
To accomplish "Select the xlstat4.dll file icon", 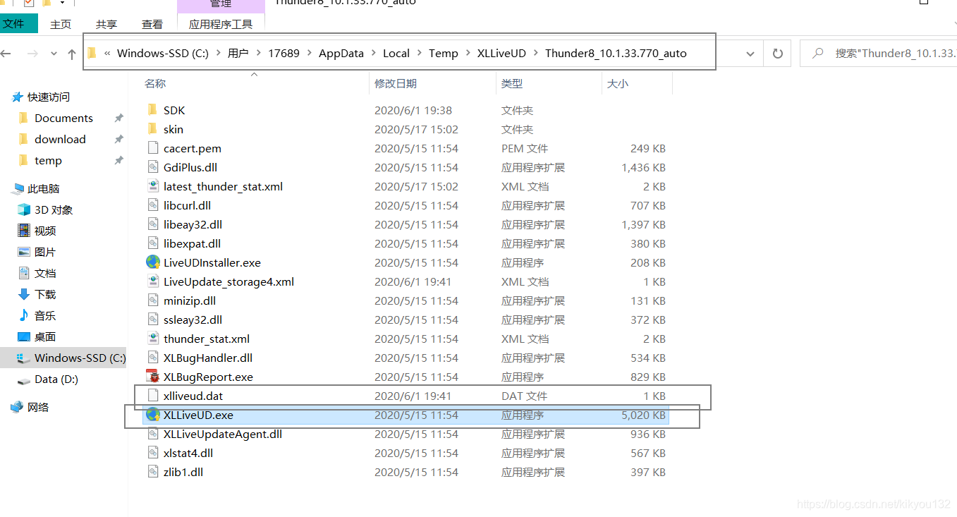I will (152, 453).
